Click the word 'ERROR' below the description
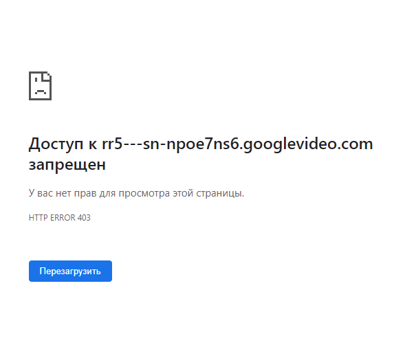 63,218
